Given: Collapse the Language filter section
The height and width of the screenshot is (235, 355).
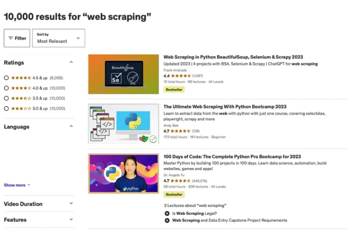Looking at the screenshot, I should pyautogui.click(x=71, y=127).
